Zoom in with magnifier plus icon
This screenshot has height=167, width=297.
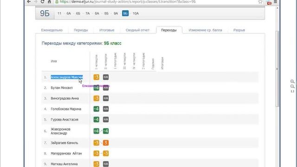pyautogui.click(x=292, y=82)
